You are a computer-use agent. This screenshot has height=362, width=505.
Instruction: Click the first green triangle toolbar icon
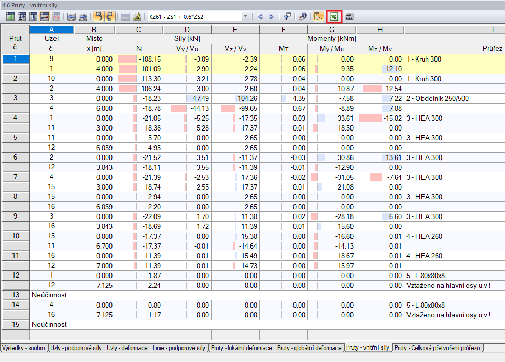coord(10,17)
